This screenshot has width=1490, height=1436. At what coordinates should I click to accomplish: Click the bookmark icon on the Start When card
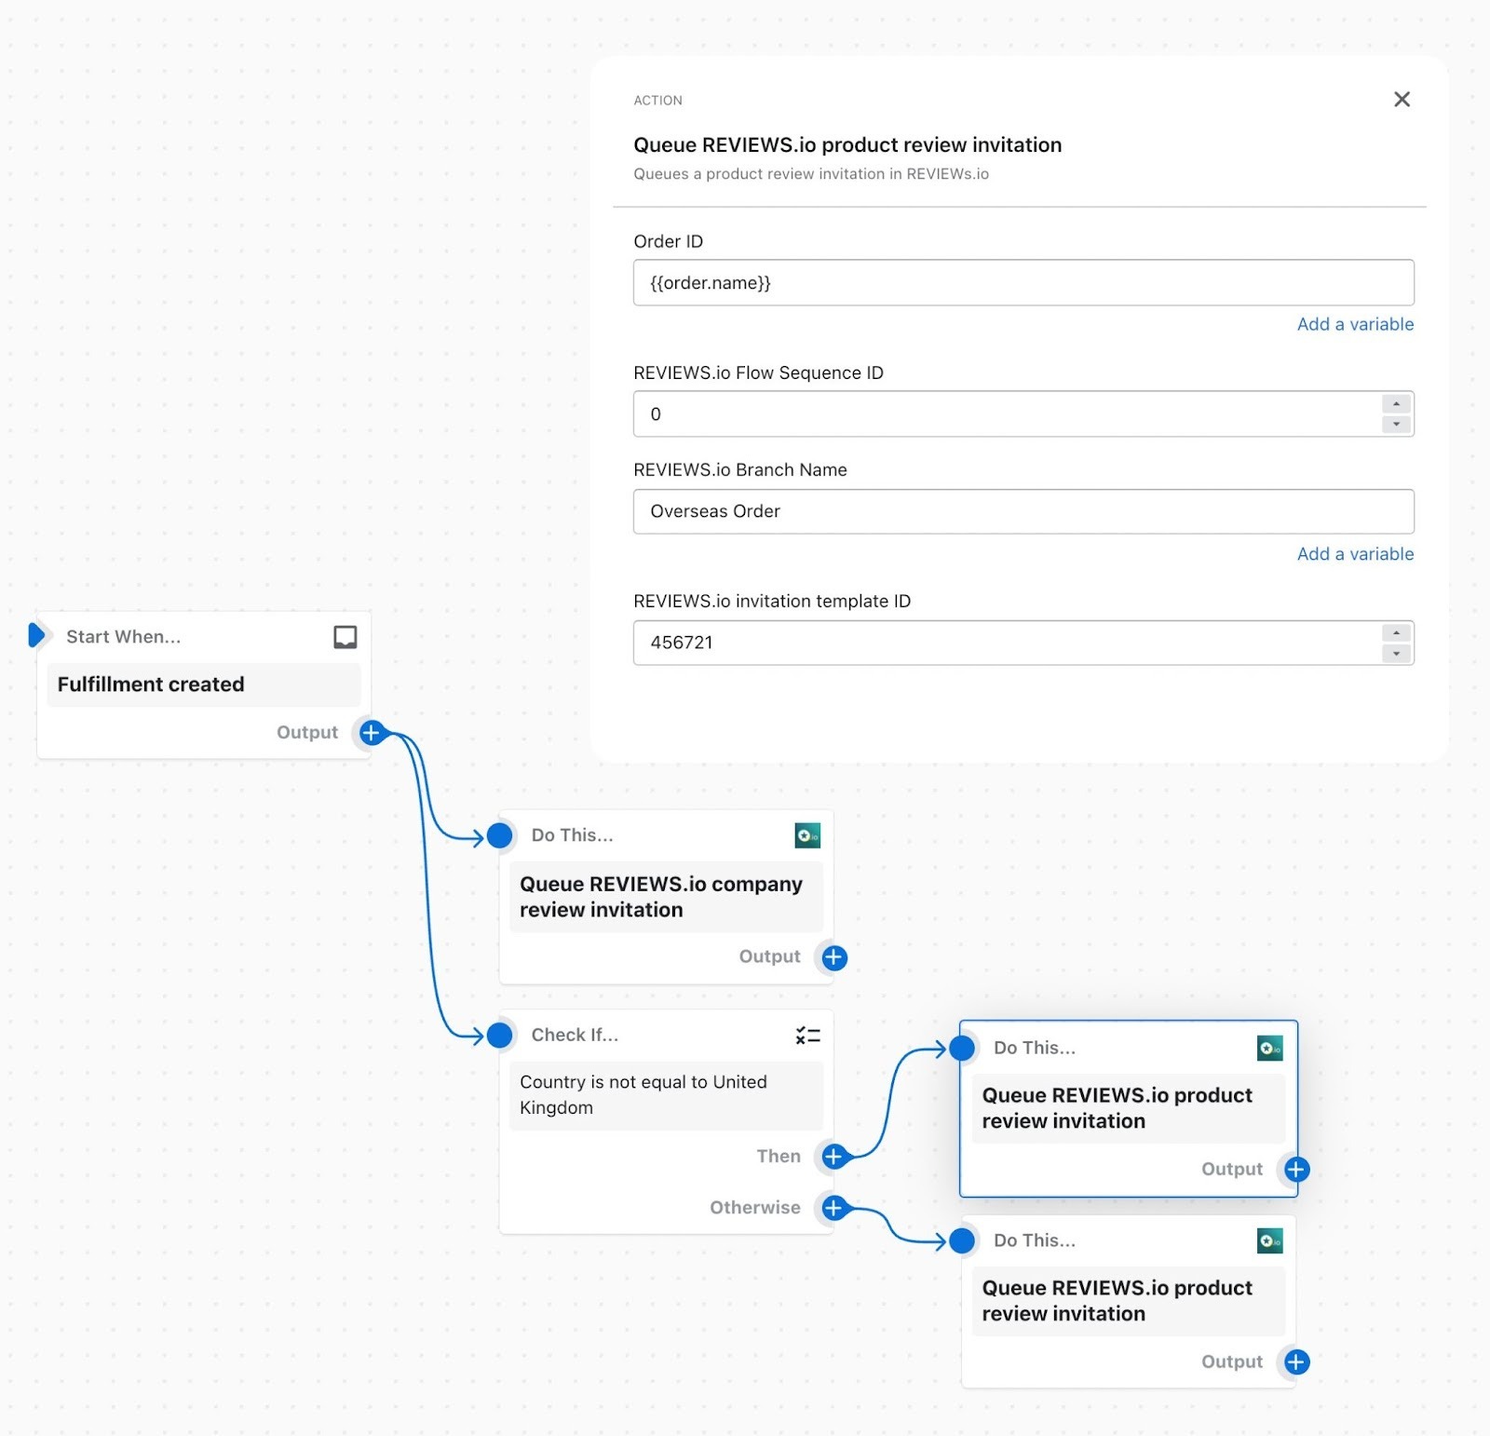point(345,637)
